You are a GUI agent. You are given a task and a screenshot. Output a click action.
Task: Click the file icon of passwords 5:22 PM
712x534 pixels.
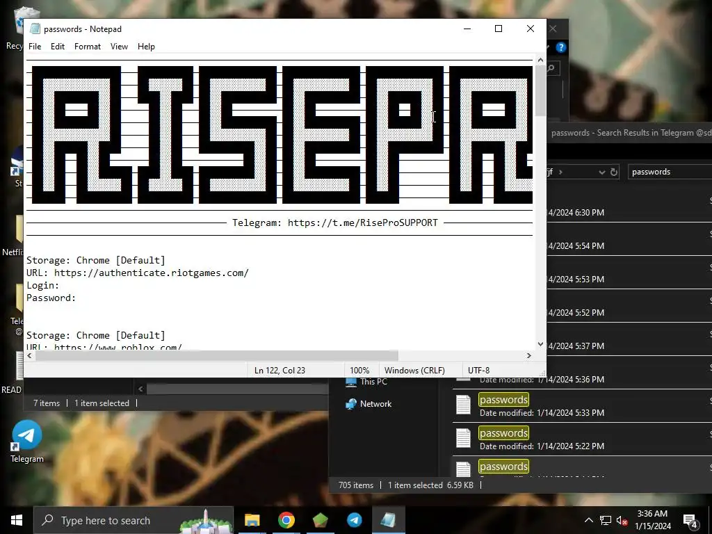tap(463, 438)
